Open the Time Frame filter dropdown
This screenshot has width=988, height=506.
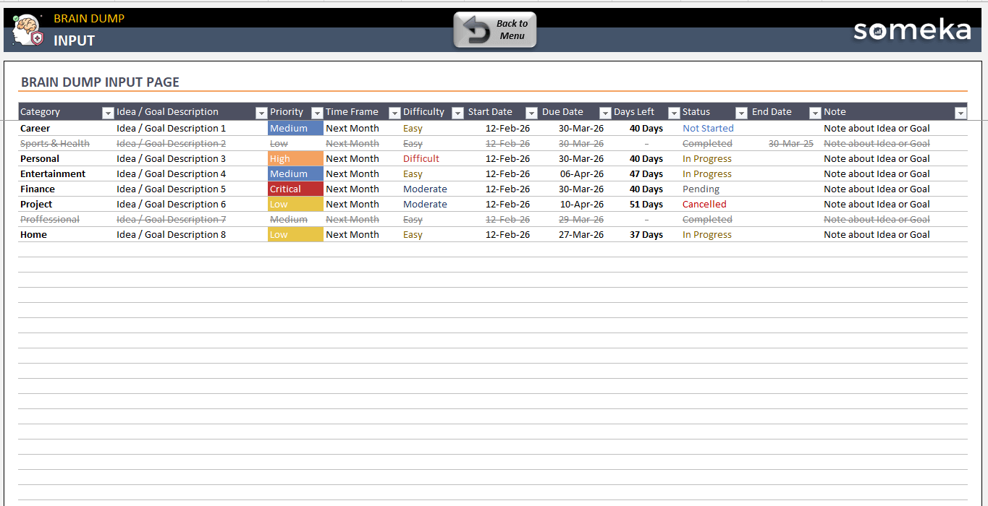pyautogui.click(x=394, y=113)
